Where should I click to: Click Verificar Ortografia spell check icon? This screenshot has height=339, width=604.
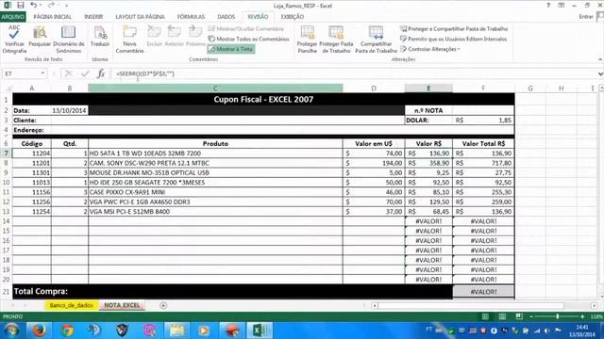coord(14,39)
